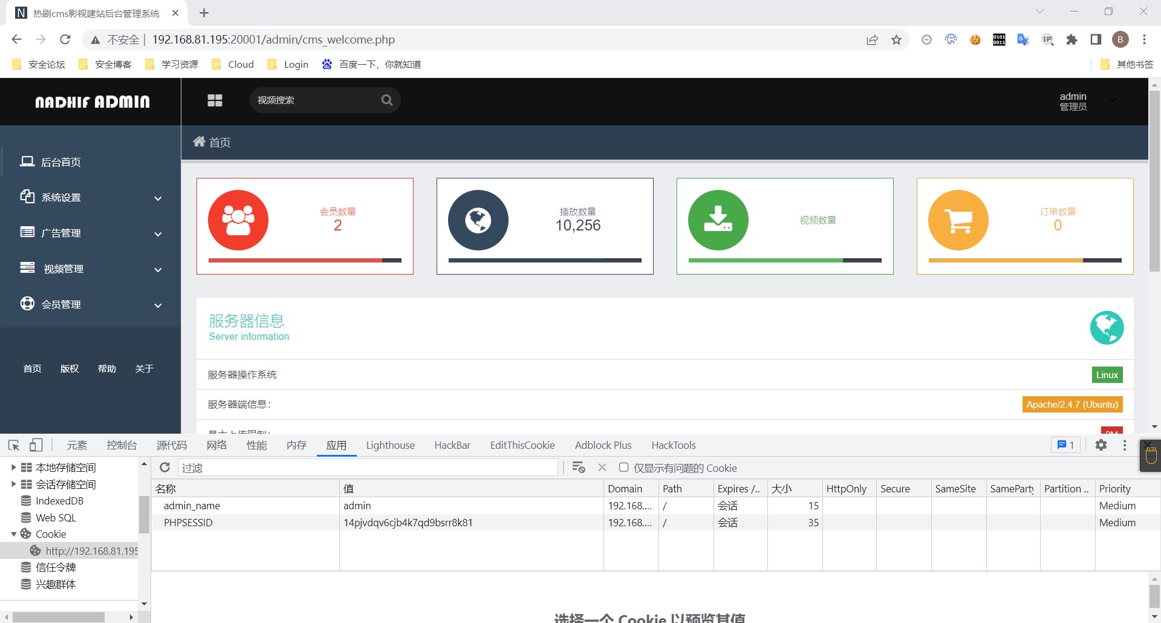Click the 版权 footer link in sidebar
This screenshot has height=623, width=1161.
point(70,368)
